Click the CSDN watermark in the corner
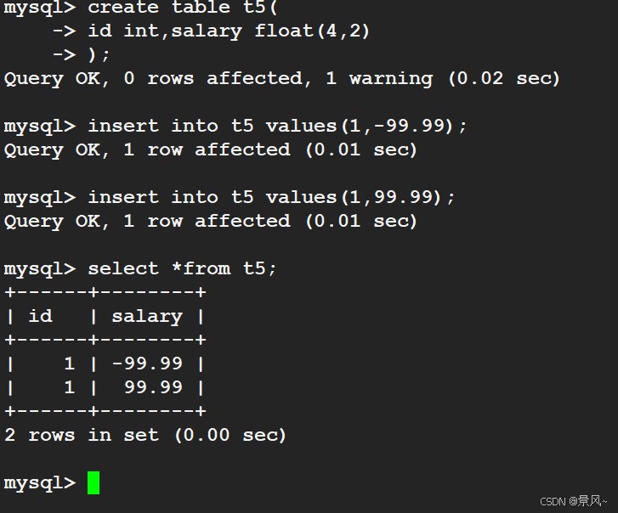Screen dimensions: 618x513 click(573, 501)
